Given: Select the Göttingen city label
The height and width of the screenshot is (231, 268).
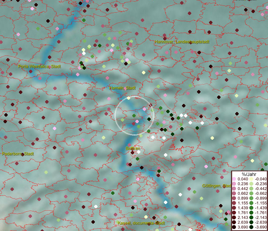Looking at the screenshot, I should click(217, 186).
